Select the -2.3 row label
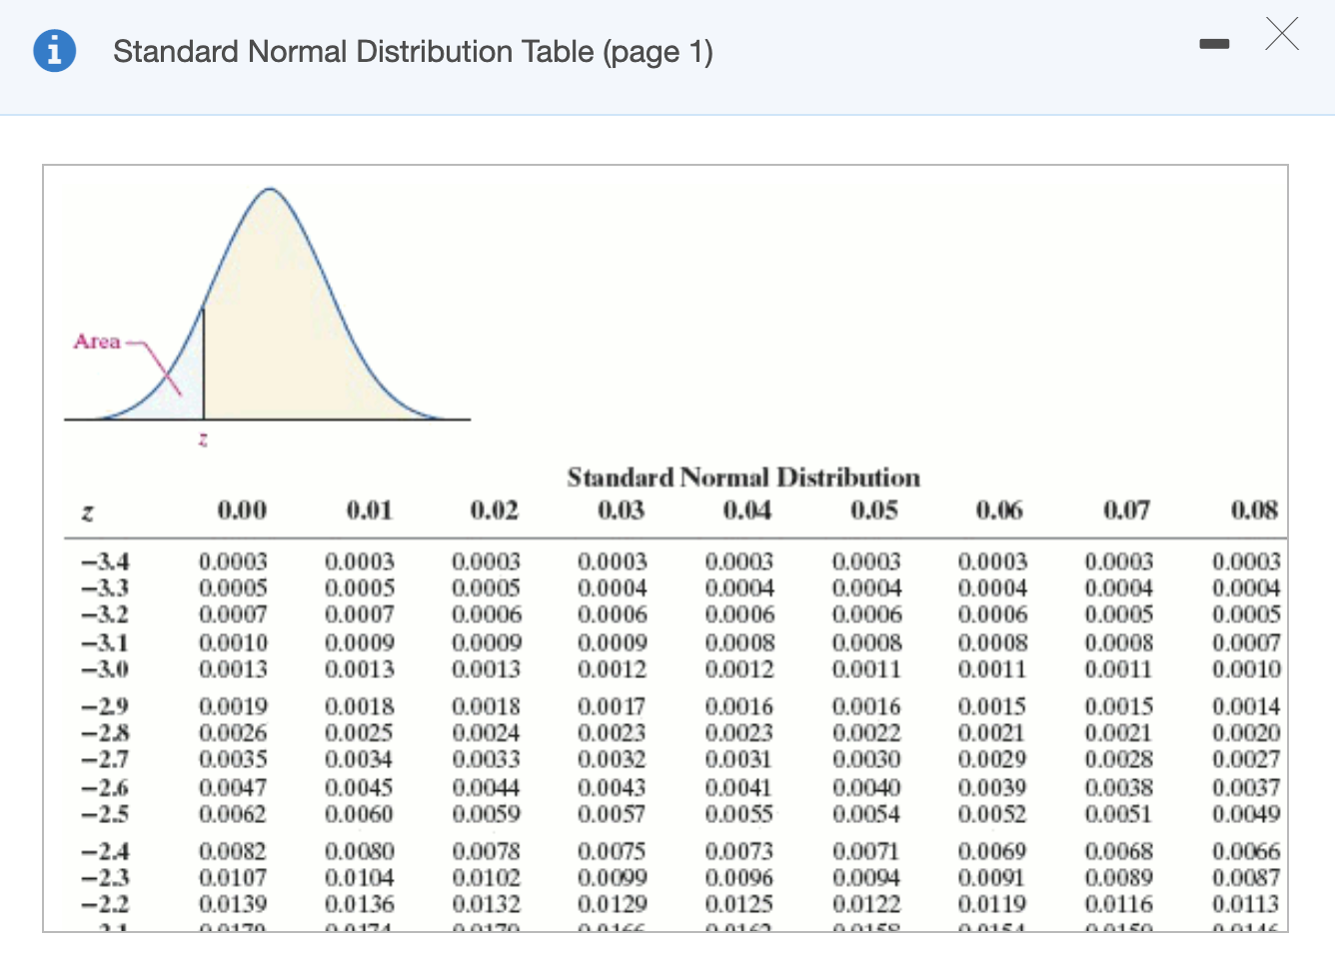Screen dimensions: 1335x959 point(104,877)
